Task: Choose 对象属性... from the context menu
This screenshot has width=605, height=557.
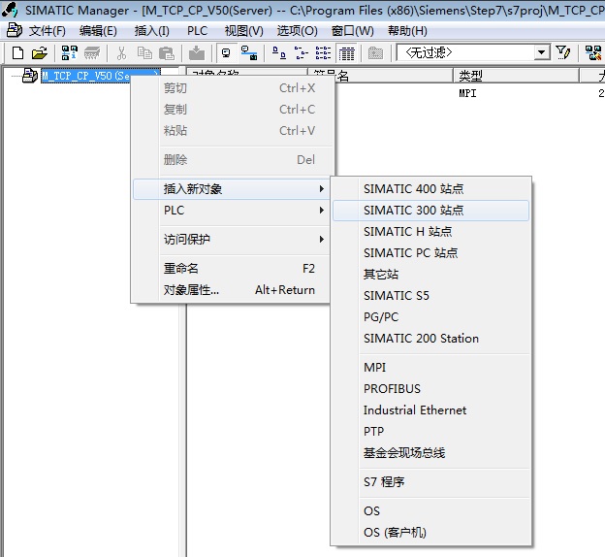Action: pos(232,290)
